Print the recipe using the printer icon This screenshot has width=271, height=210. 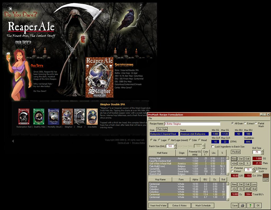click(242, 206)
